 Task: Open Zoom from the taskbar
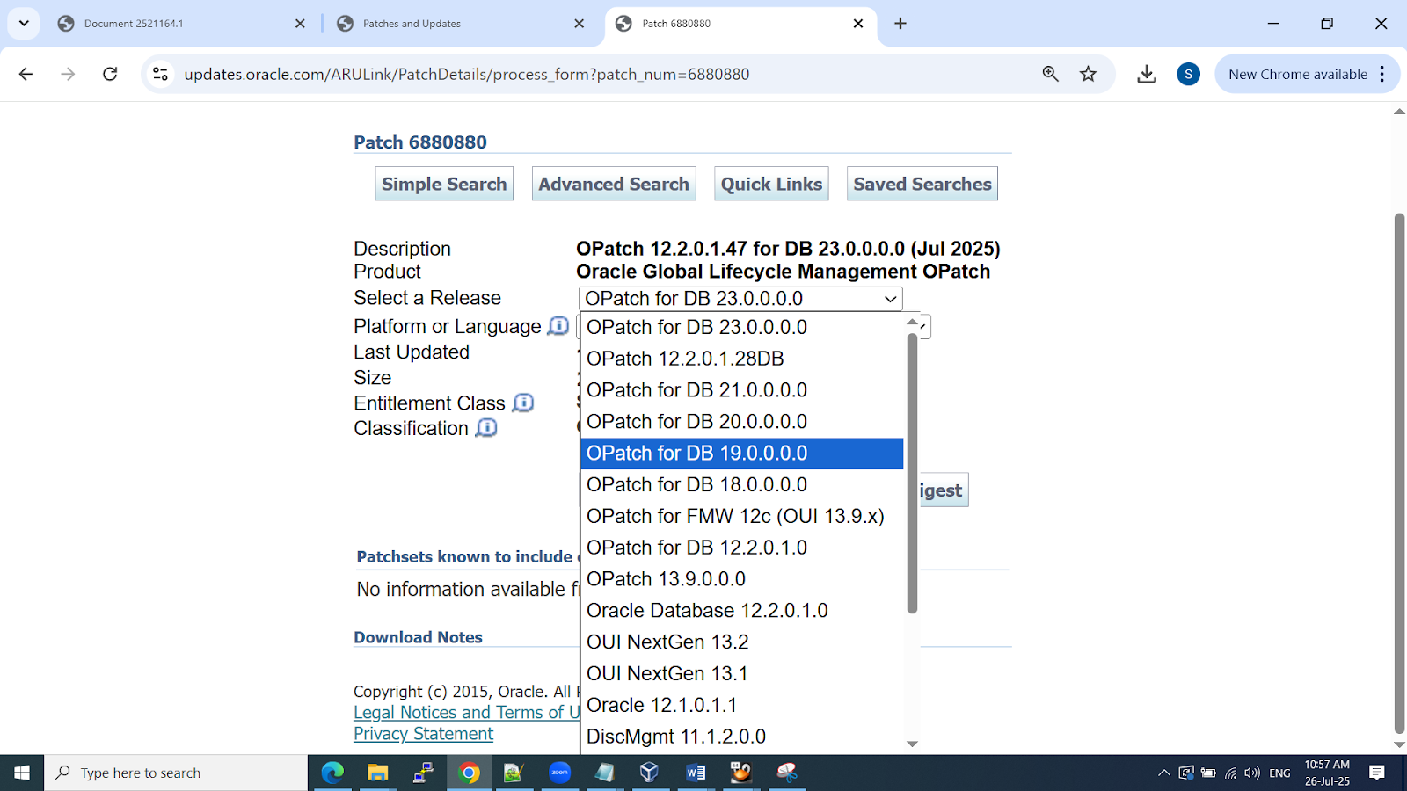pos(559,773)
